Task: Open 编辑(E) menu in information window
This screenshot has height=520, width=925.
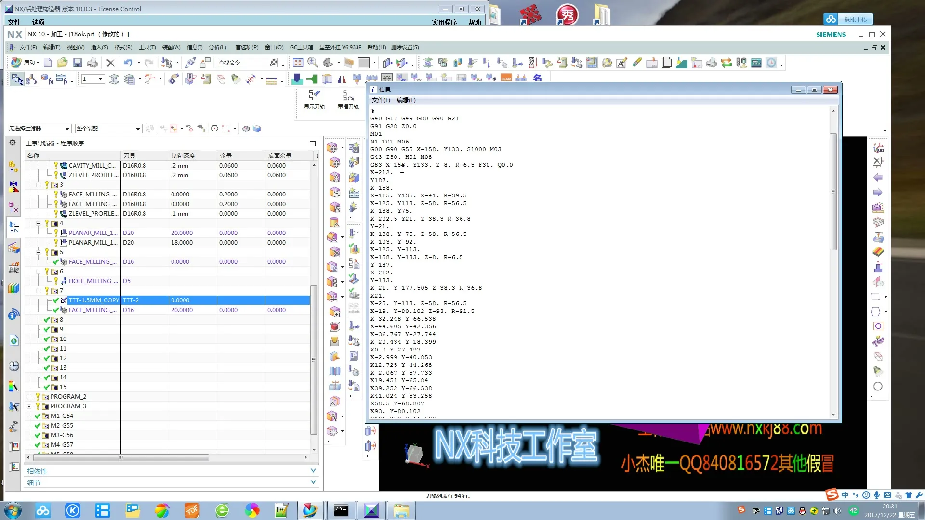Action: (406, 100)
